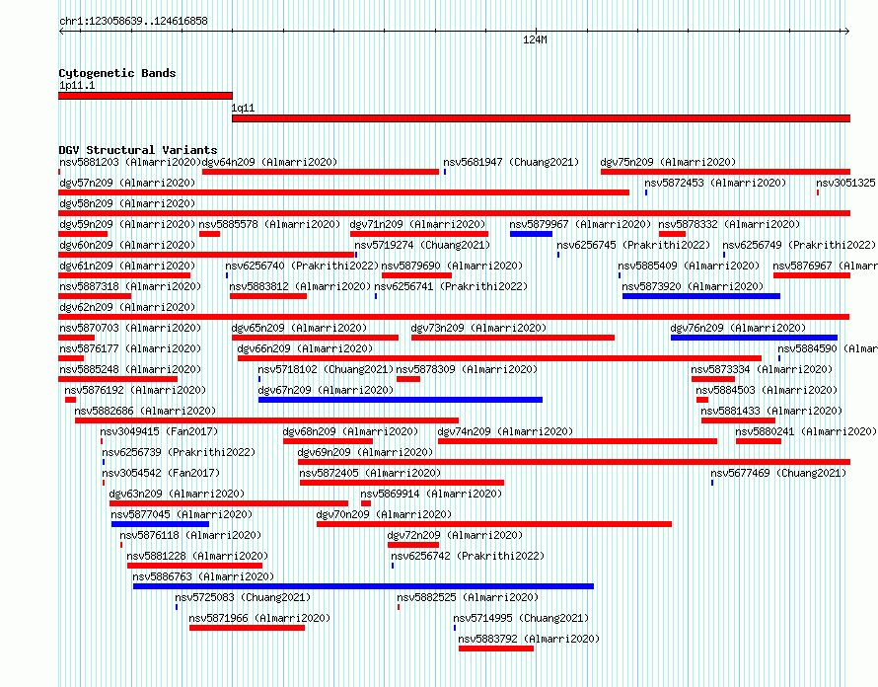Open dgv60n209 (Almarri2020) label
Image resolution: width=878 pixels, height=687 pixels.
[127, 245]
